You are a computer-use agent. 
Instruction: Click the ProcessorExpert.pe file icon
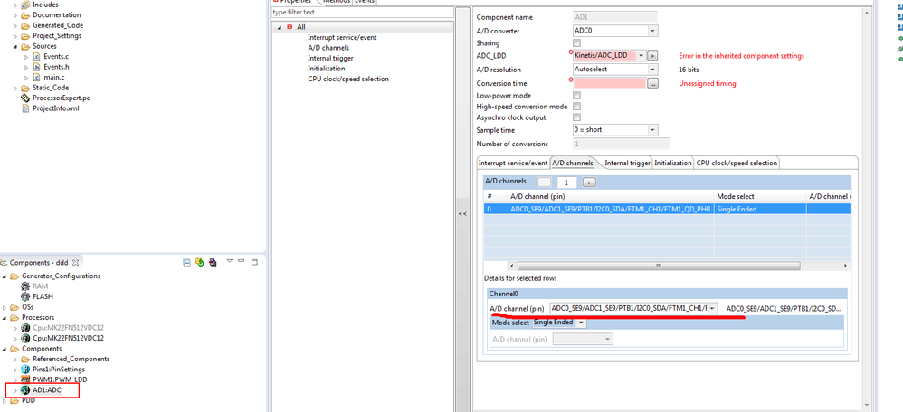tap(25, 98)
